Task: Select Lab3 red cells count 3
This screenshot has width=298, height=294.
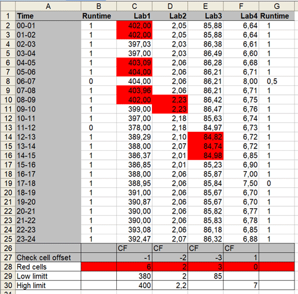Action: tap(206, 267)
